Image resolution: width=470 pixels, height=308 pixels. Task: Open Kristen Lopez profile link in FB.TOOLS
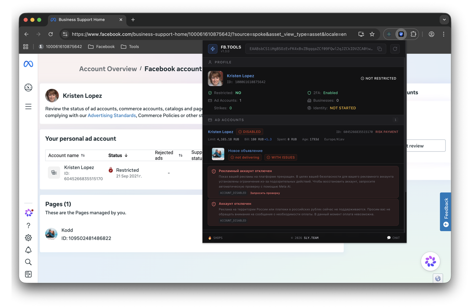[x=241, y=76]
